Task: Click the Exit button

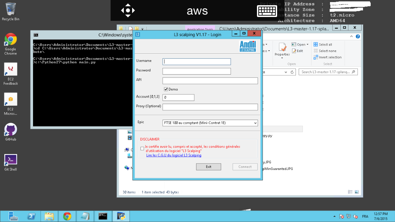Action: (209, 167)
